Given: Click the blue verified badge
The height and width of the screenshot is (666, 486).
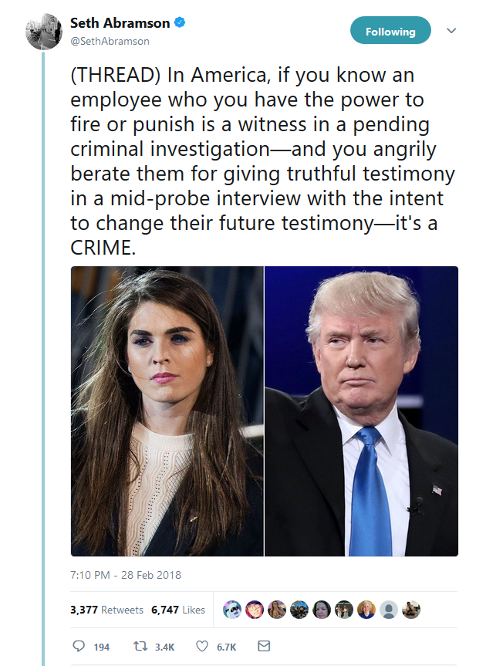Looking at the screenshot, I should [x=179, y=24].
